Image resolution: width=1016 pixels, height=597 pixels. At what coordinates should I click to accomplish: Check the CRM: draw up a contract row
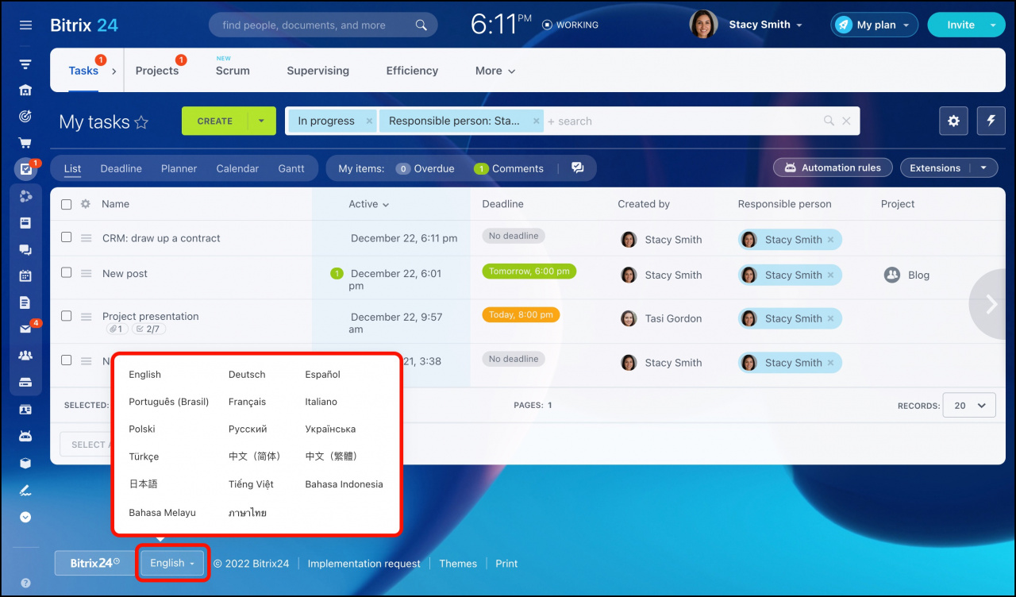click(x=66, y=237)
